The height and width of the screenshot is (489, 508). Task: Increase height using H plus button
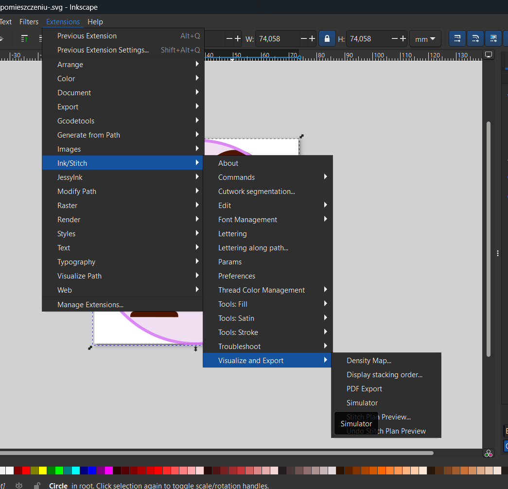tap(403, 39)
